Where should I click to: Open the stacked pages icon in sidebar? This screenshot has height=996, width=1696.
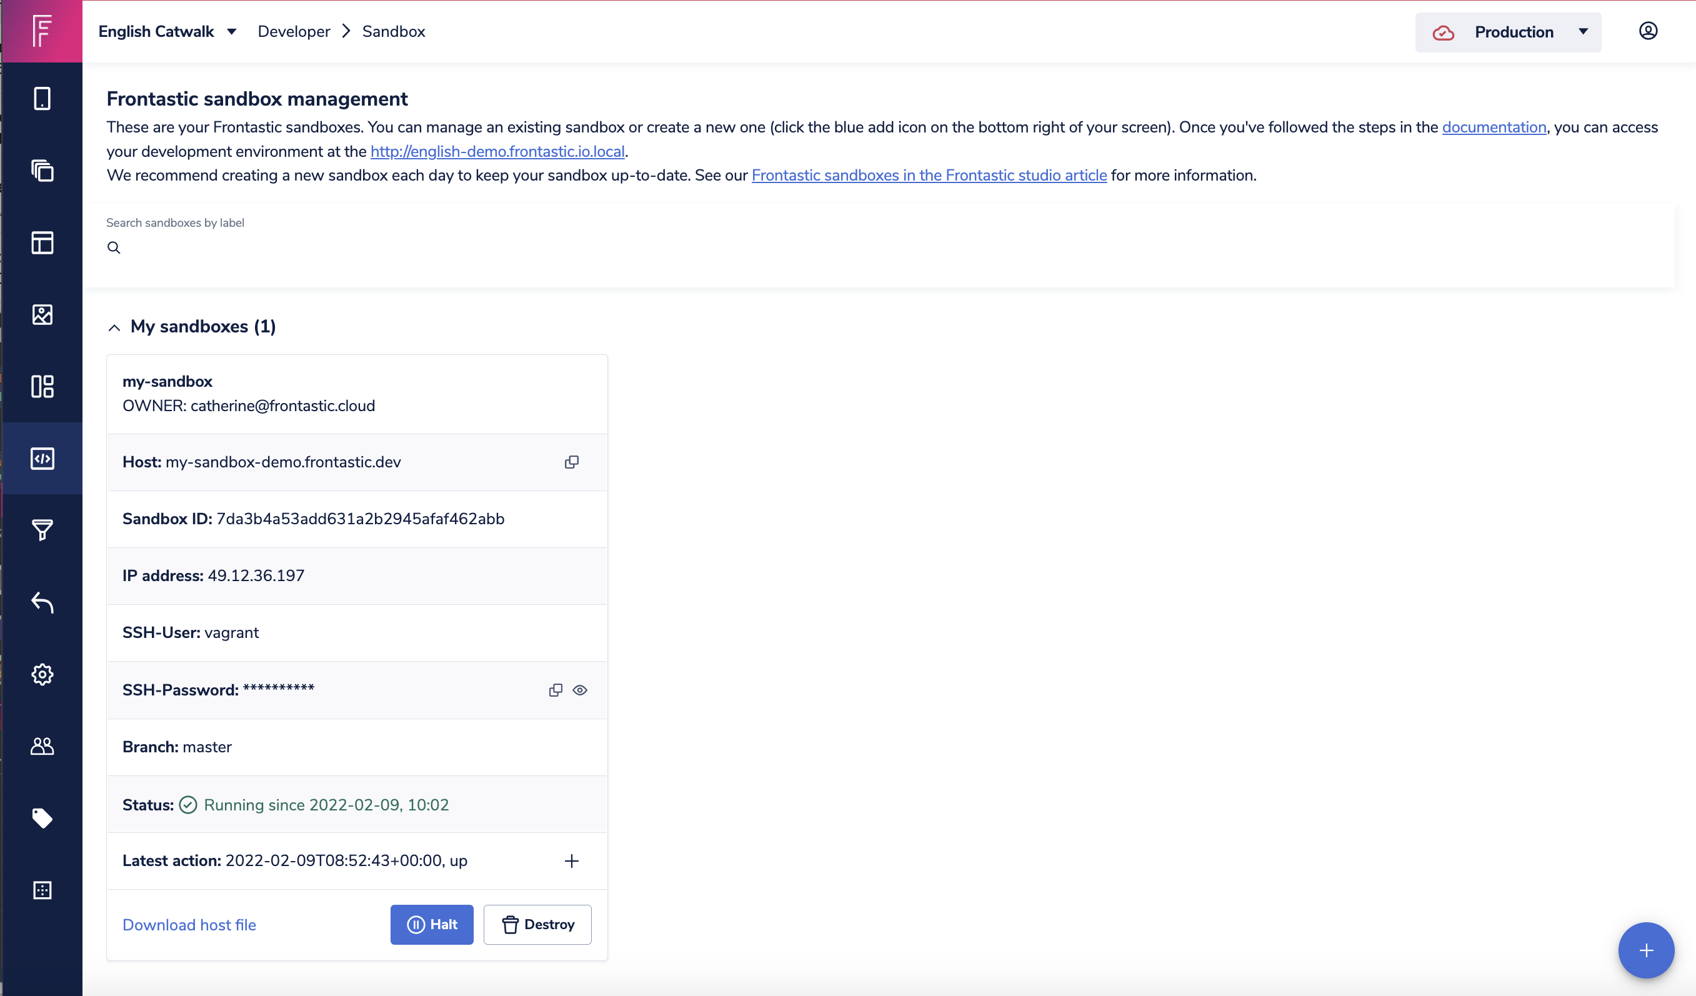(x=42, y=170)
